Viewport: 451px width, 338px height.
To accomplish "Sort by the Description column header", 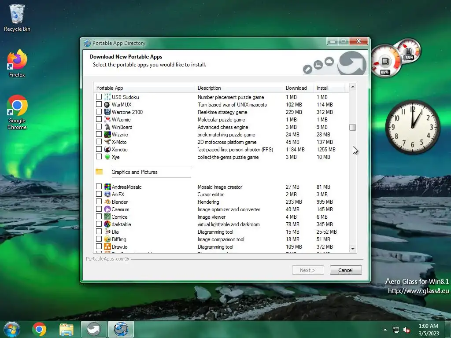I will pyautogui.click(x=239, y=88).
